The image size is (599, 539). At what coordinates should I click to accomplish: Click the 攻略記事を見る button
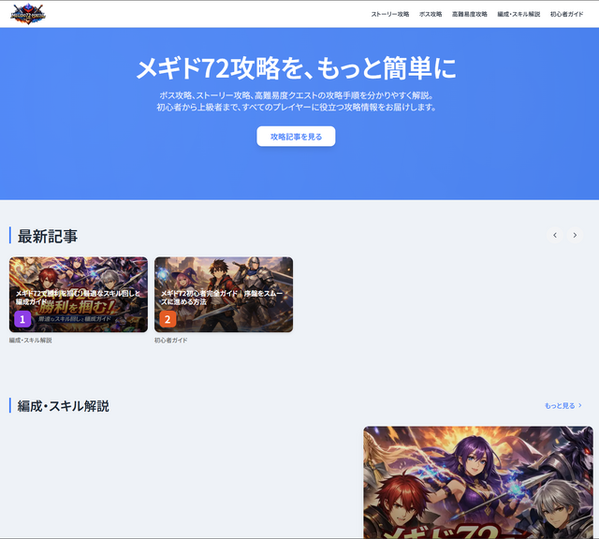pos(296,137)
